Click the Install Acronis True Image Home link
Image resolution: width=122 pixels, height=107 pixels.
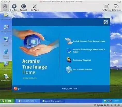point(89,41)
